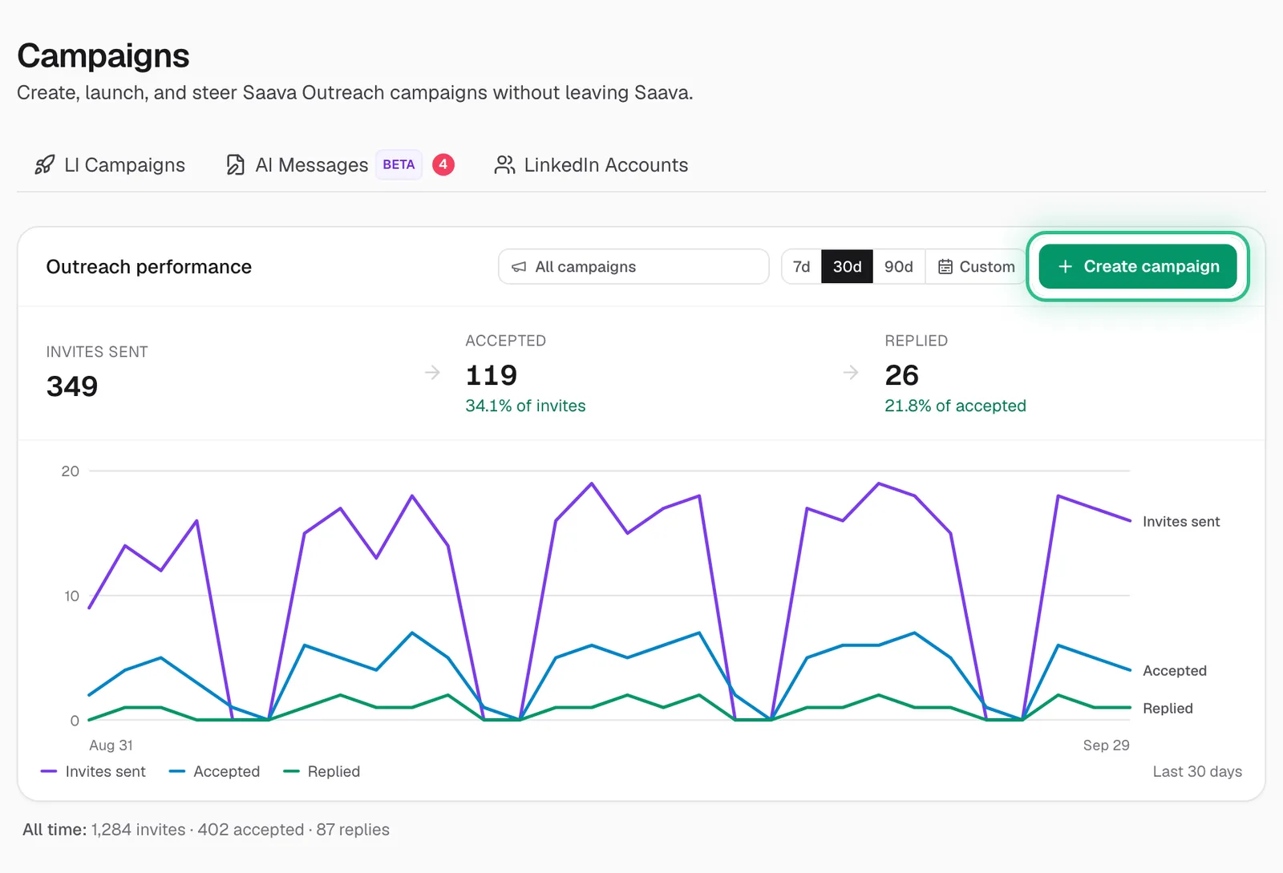Screen dimensions: 1283x873
Task: Click the All time summary line
Action: (x=206, y=830)
